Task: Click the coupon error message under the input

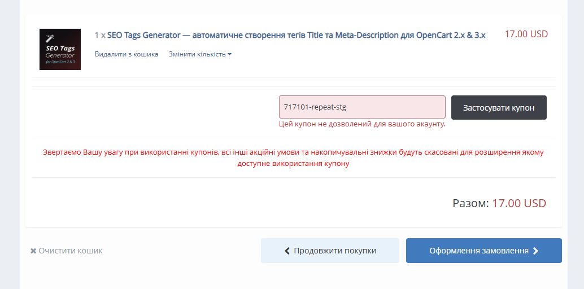Action: (x=362, y=124)
